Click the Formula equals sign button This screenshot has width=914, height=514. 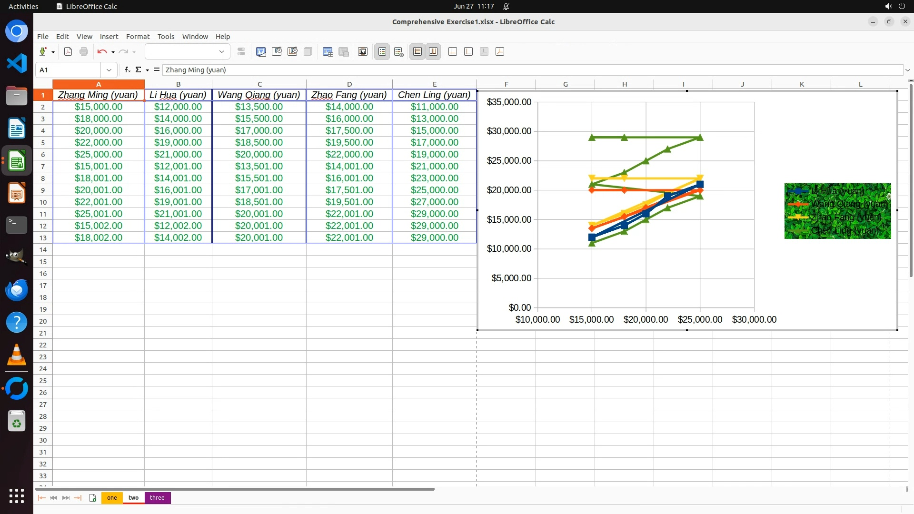coord(156,70)
